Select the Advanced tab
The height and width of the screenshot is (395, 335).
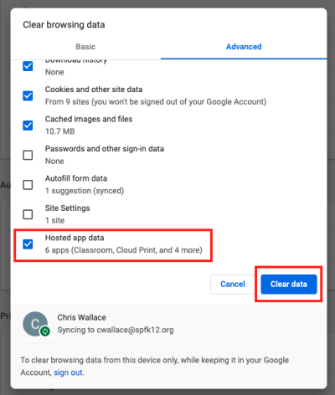pos(244,47)
